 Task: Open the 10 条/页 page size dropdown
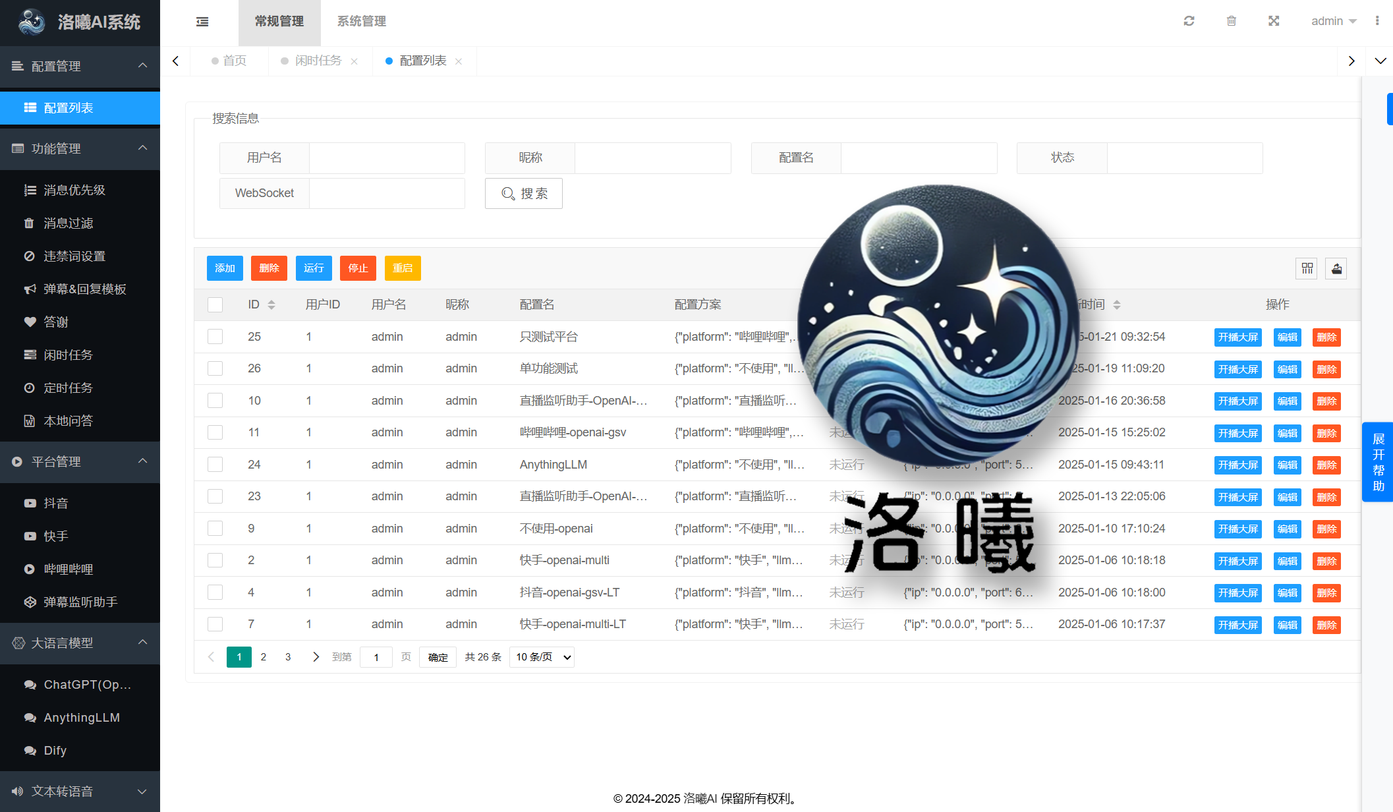click(542, 657)
